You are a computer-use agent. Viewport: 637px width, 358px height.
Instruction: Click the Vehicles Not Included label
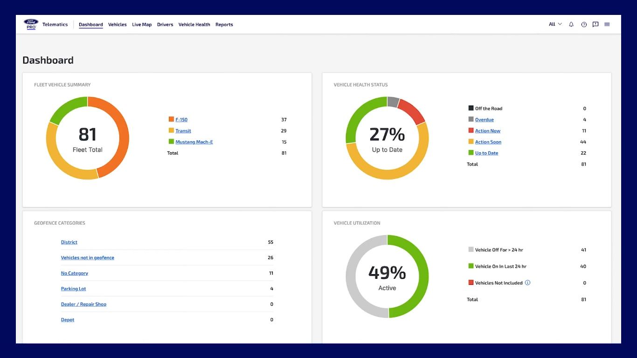[x=499, y=283]
